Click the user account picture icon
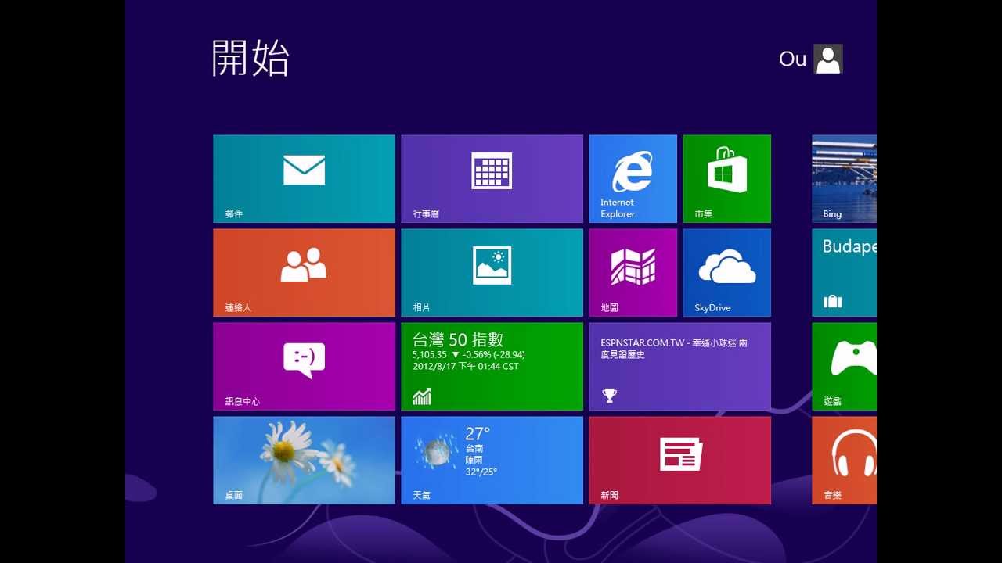The height and width of the screenshot is (563, 1002). tap(827, 59)
